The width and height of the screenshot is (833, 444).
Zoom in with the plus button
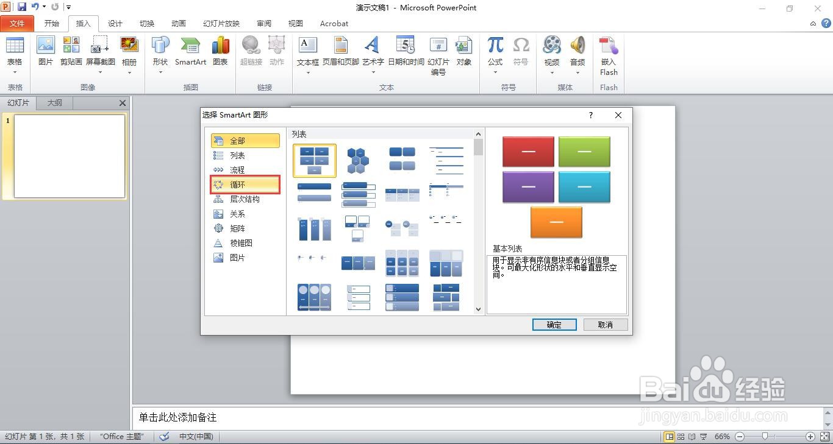click(x=810, y=437)
